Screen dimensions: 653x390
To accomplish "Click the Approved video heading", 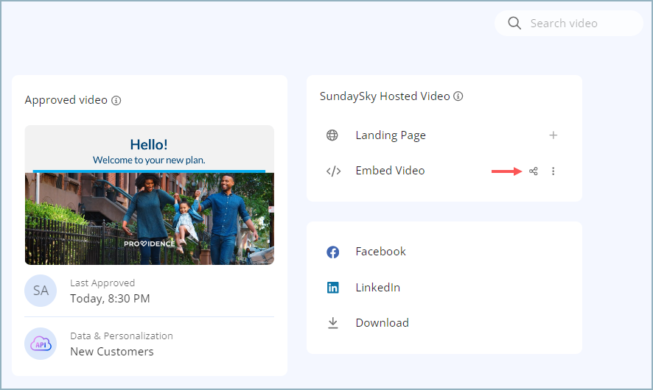I will tap(66, 100).
